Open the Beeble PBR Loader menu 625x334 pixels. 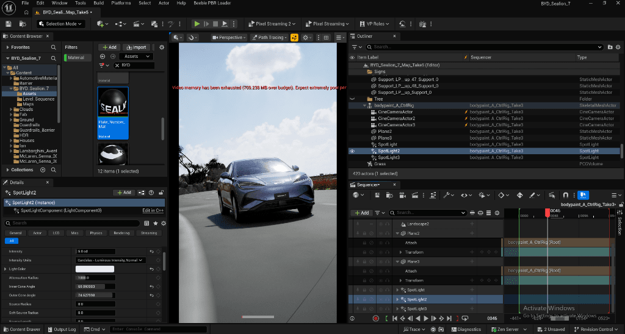(x=212, y=3)
